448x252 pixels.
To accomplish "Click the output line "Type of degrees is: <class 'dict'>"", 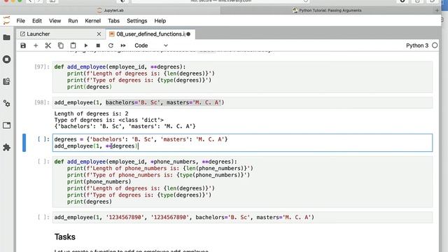I will pyautogui.click(x=109, y=120).
